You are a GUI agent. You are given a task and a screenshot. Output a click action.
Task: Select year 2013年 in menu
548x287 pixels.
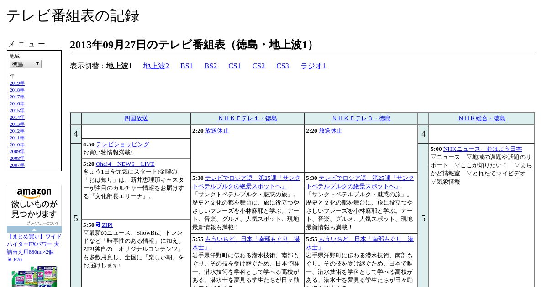(x=17, y=124)
